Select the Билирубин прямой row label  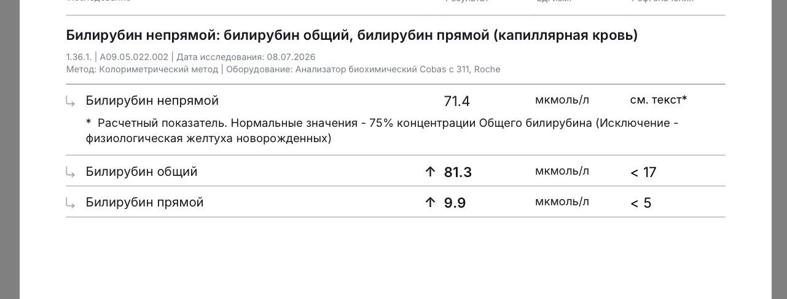(144, 202)
